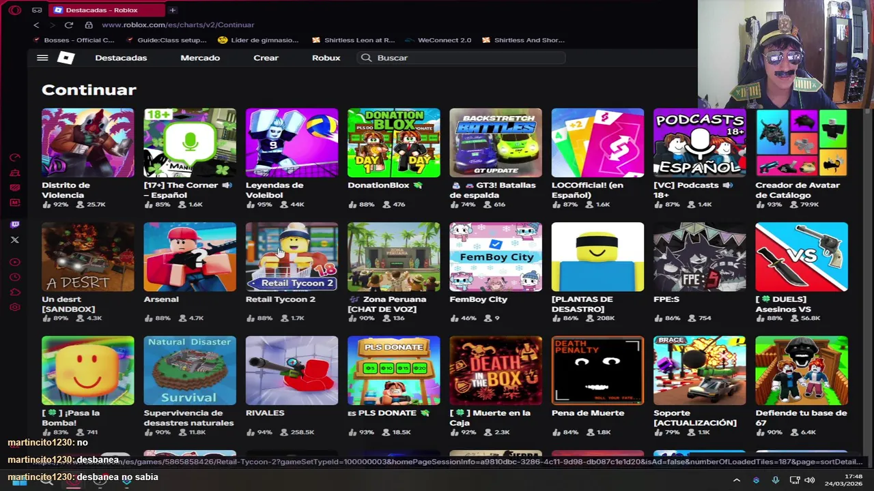Image resolution: width=874 pixels, height=491 pixels.
Task: Open the WeConnect 2.0 bookmark
Action: pyautogui.click(x=438, y=40)
